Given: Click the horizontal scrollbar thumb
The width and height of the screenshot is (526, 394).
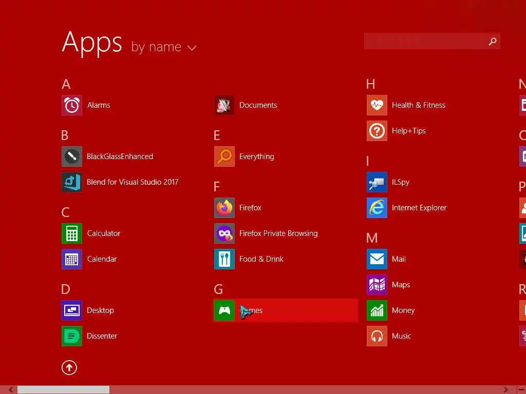Looking at the screenshot, I should click(x=63, y=390).
